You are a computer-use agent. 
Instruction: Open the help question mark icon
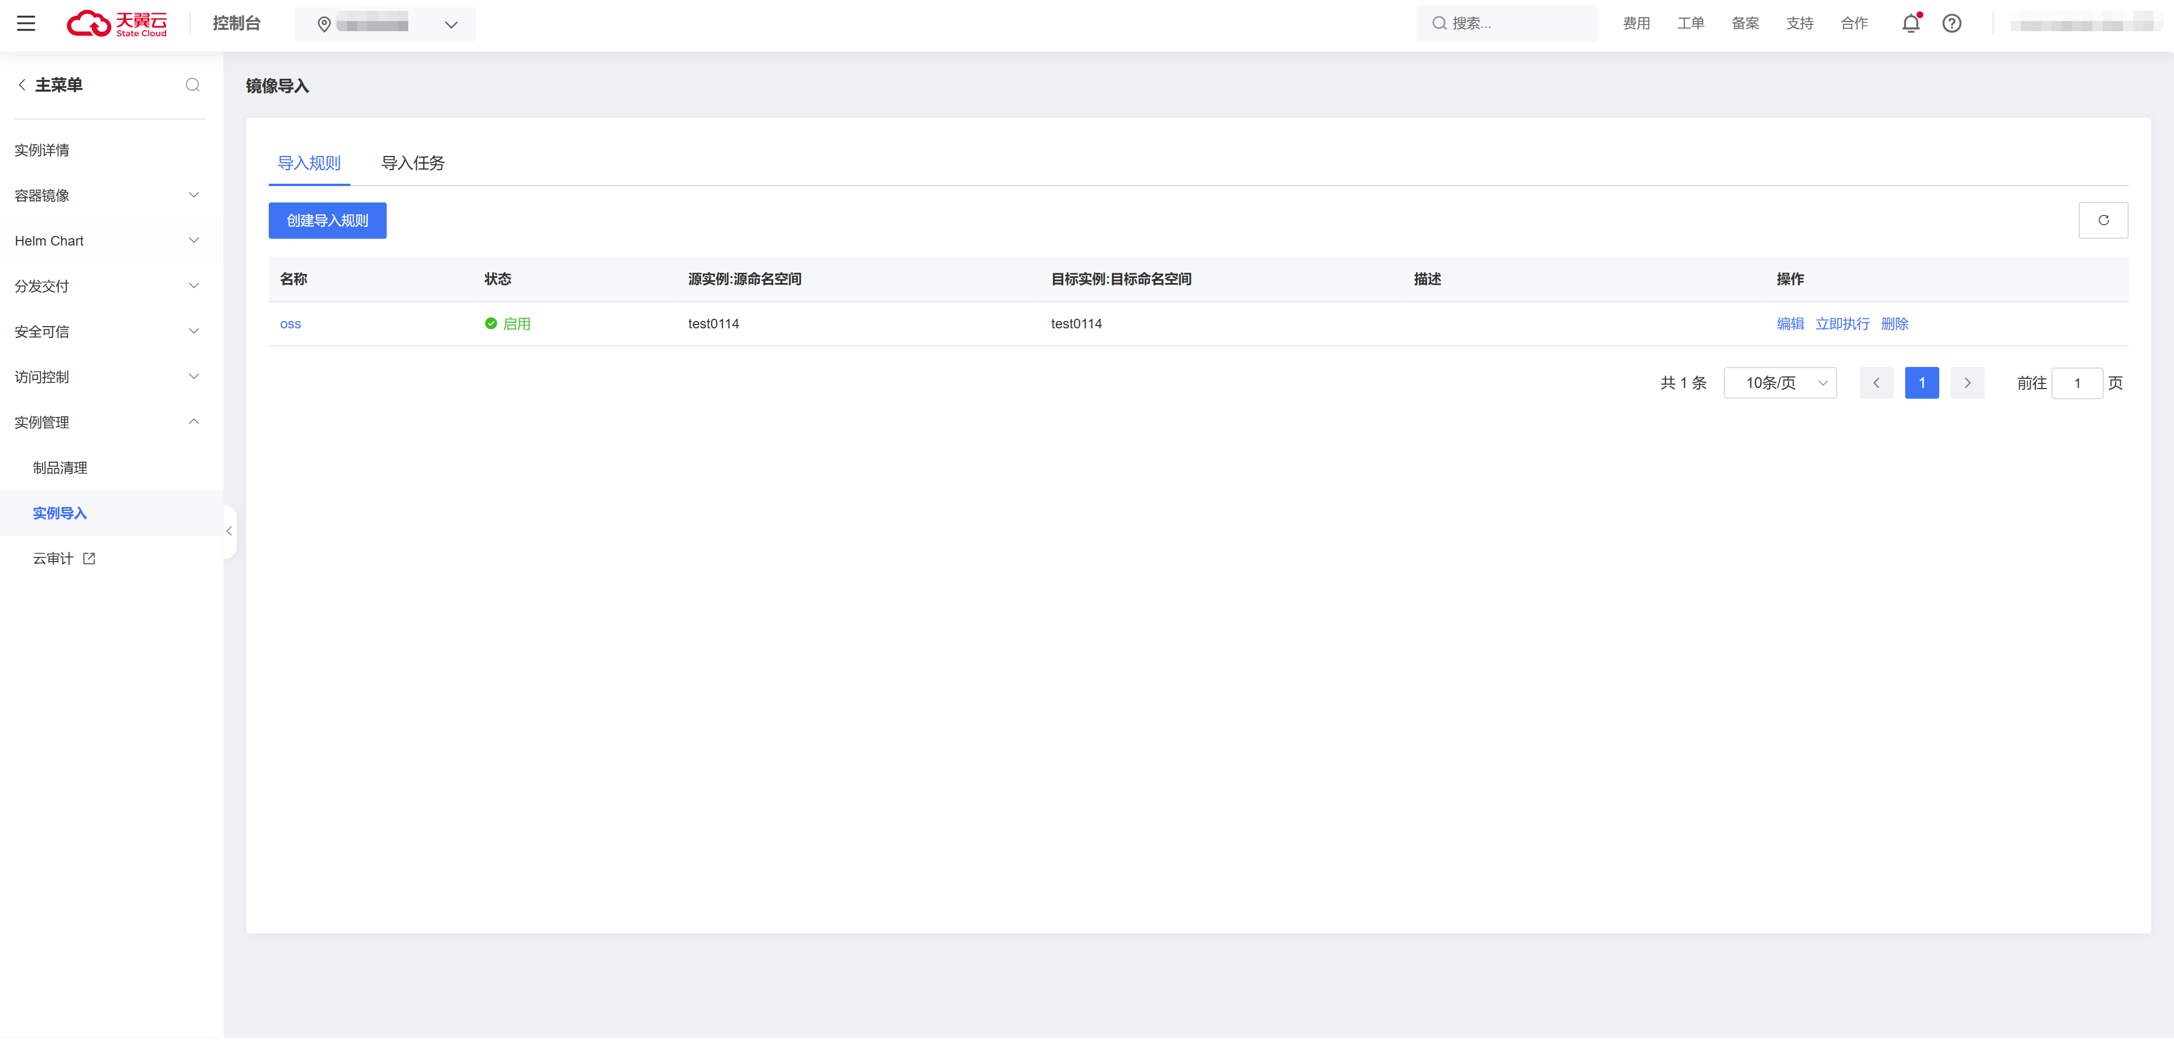pyautogui.click(x=1951, y=24)
